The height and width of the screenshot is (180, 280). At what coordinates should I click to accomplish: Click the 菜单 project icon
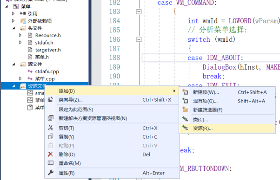coord(16,6)
